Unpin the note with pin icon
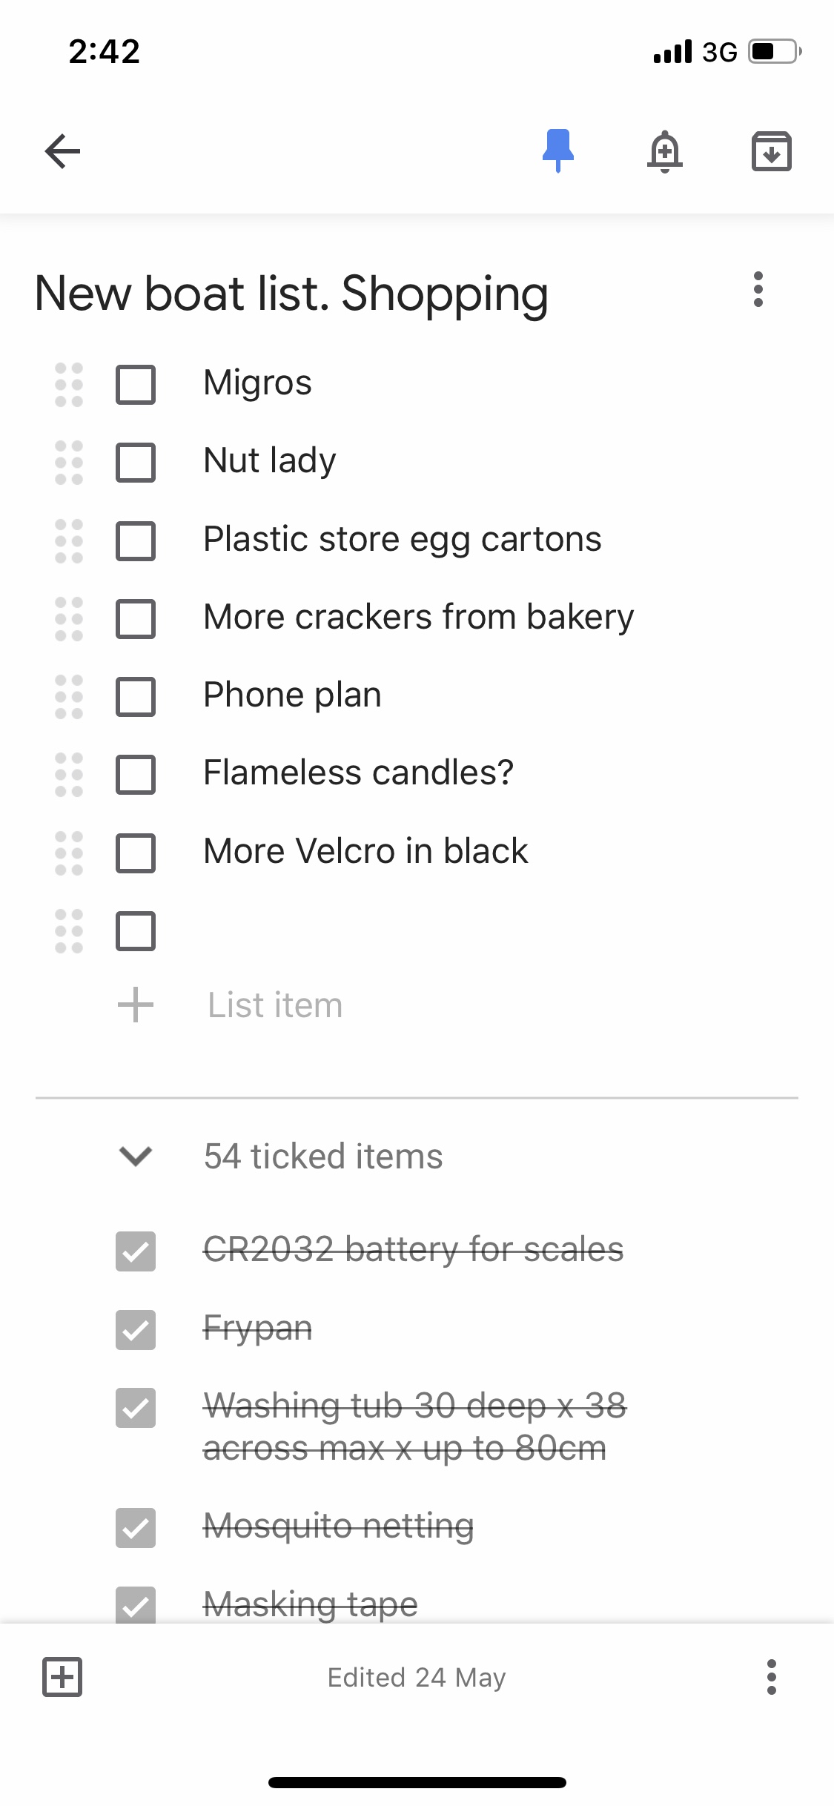Screen dimensions: 834x1806 pos(557,151)
